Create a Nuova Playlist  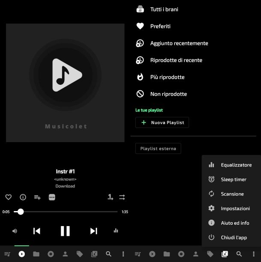pos(162,122)
